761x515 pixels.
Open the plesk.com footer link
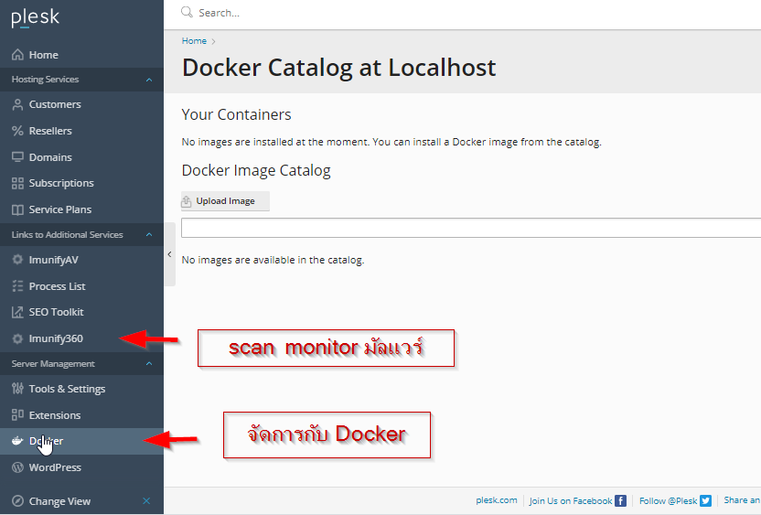[497, 500]
